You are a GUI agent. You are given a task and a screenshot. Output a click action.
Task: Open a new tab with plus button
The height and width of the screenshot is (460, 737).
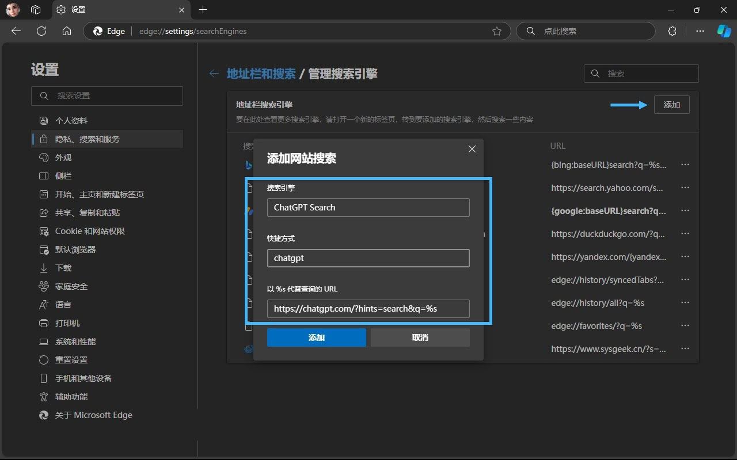(x=203, y=10)
